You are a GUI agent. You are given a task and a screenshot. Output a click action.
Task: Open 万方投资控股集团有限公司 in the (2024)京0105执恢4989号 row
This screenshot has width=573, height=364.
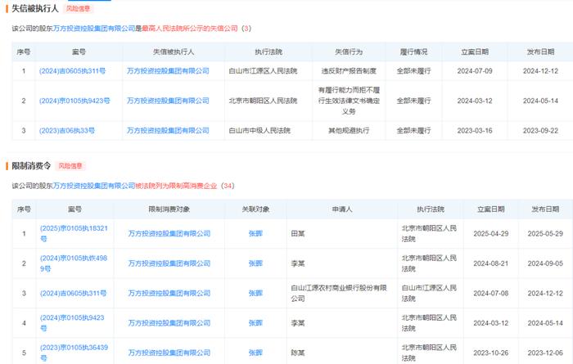(x=169, y=263)
